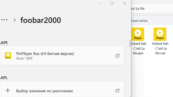Click the breadcrumb chevron before foobar2000
The height and width of the screenshot is (97, 173).
(15, 20)
